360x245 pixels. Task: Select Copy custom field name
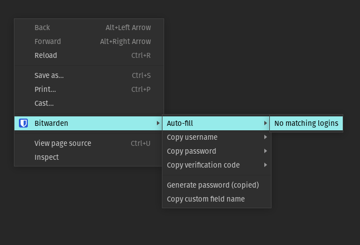tap(217, 199)
